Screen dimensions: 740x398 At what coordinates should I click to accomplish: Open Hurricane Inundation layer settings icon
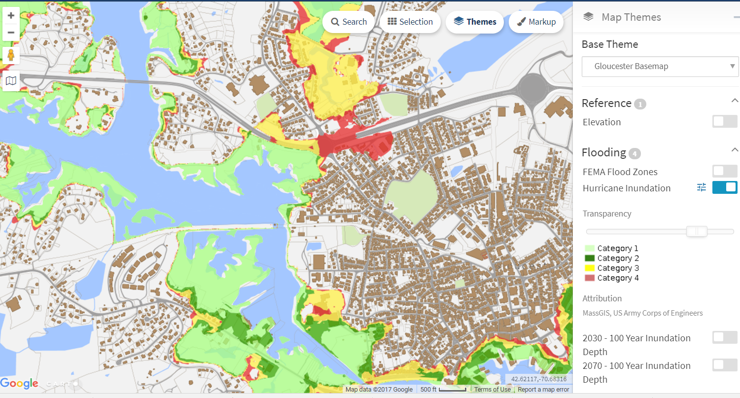click(x=702, y=187)
